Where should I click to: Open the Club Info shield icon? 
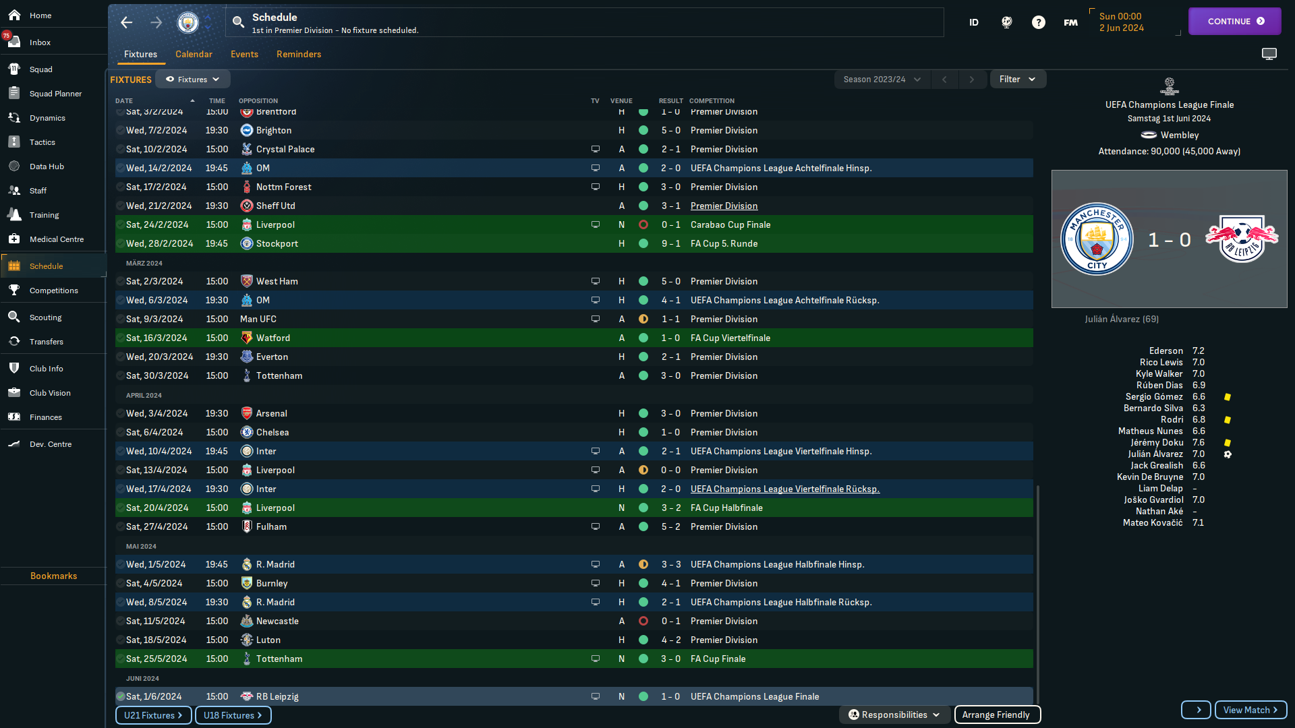pos(14,368)
